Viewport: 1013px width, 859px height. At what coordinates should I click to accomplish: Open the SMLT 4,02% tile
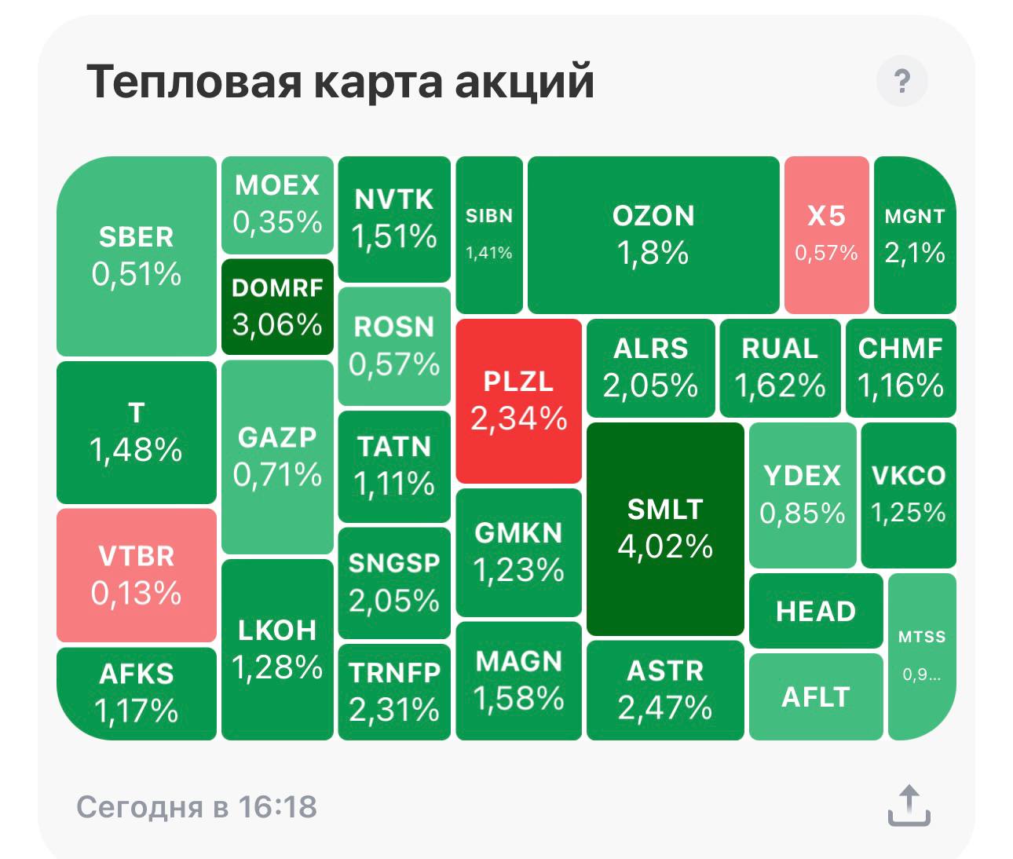[x=665, y=528]
